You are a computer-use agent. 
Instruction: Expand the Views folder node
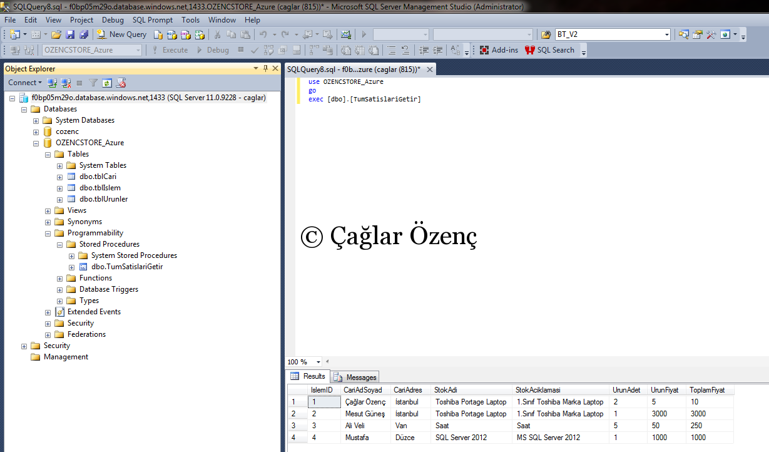(x=48, y=210)
